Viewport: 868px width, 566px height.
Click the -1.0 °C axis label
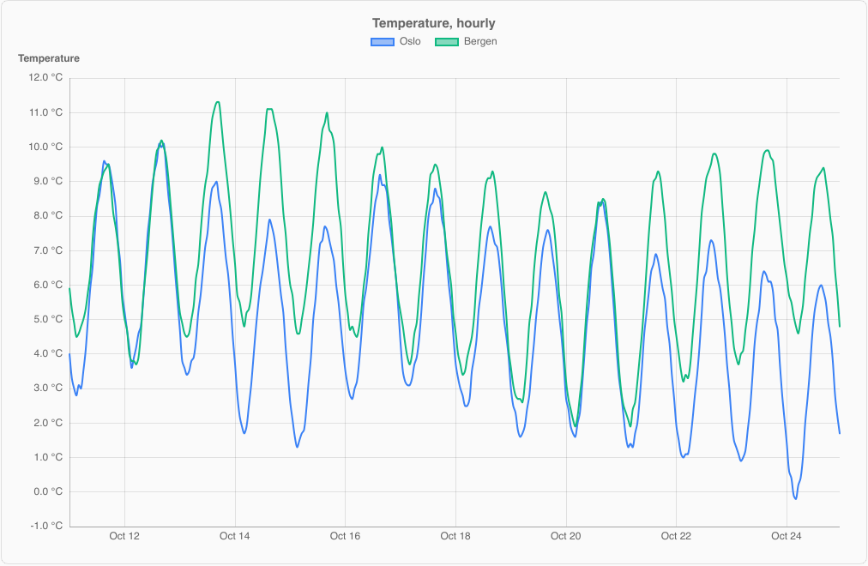(x=47, y=526)
